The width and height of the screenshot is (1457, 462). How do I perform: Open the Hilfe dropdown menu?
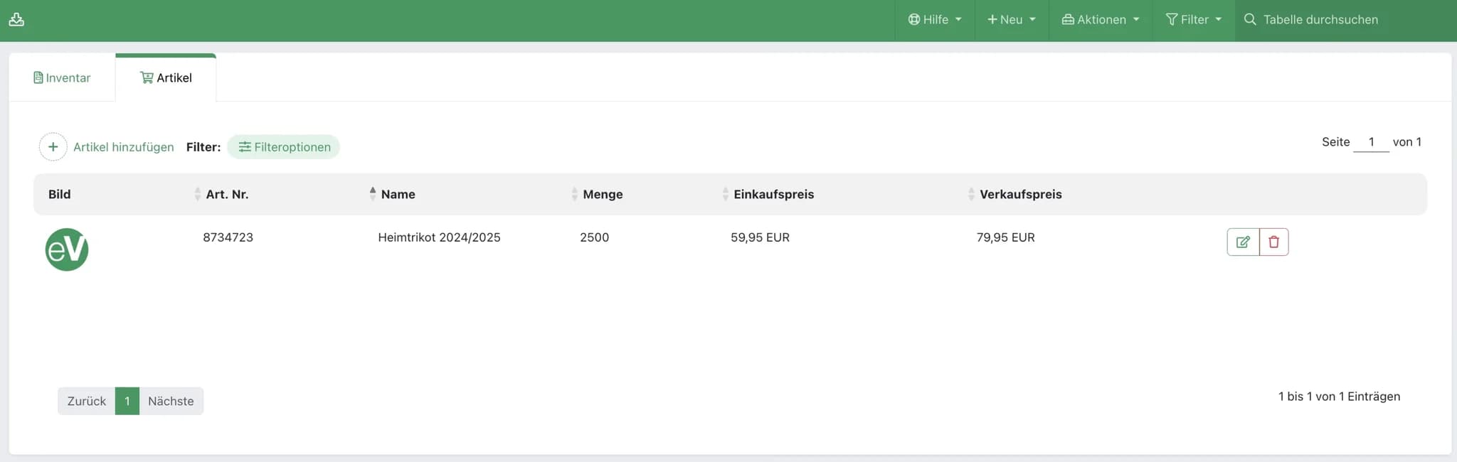pos(935,20)
